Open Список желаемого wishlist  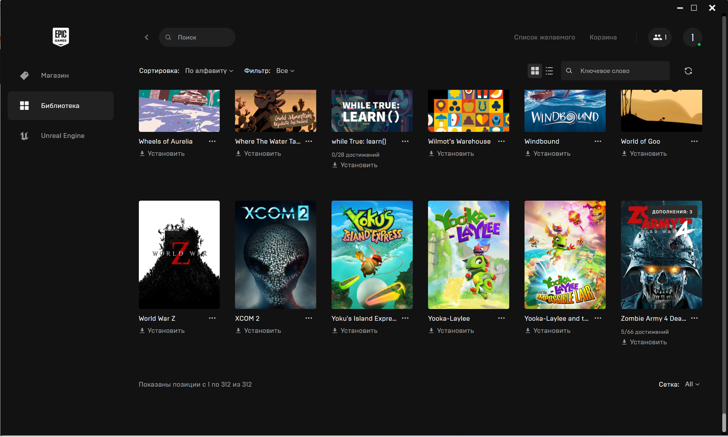pos(544,37)
